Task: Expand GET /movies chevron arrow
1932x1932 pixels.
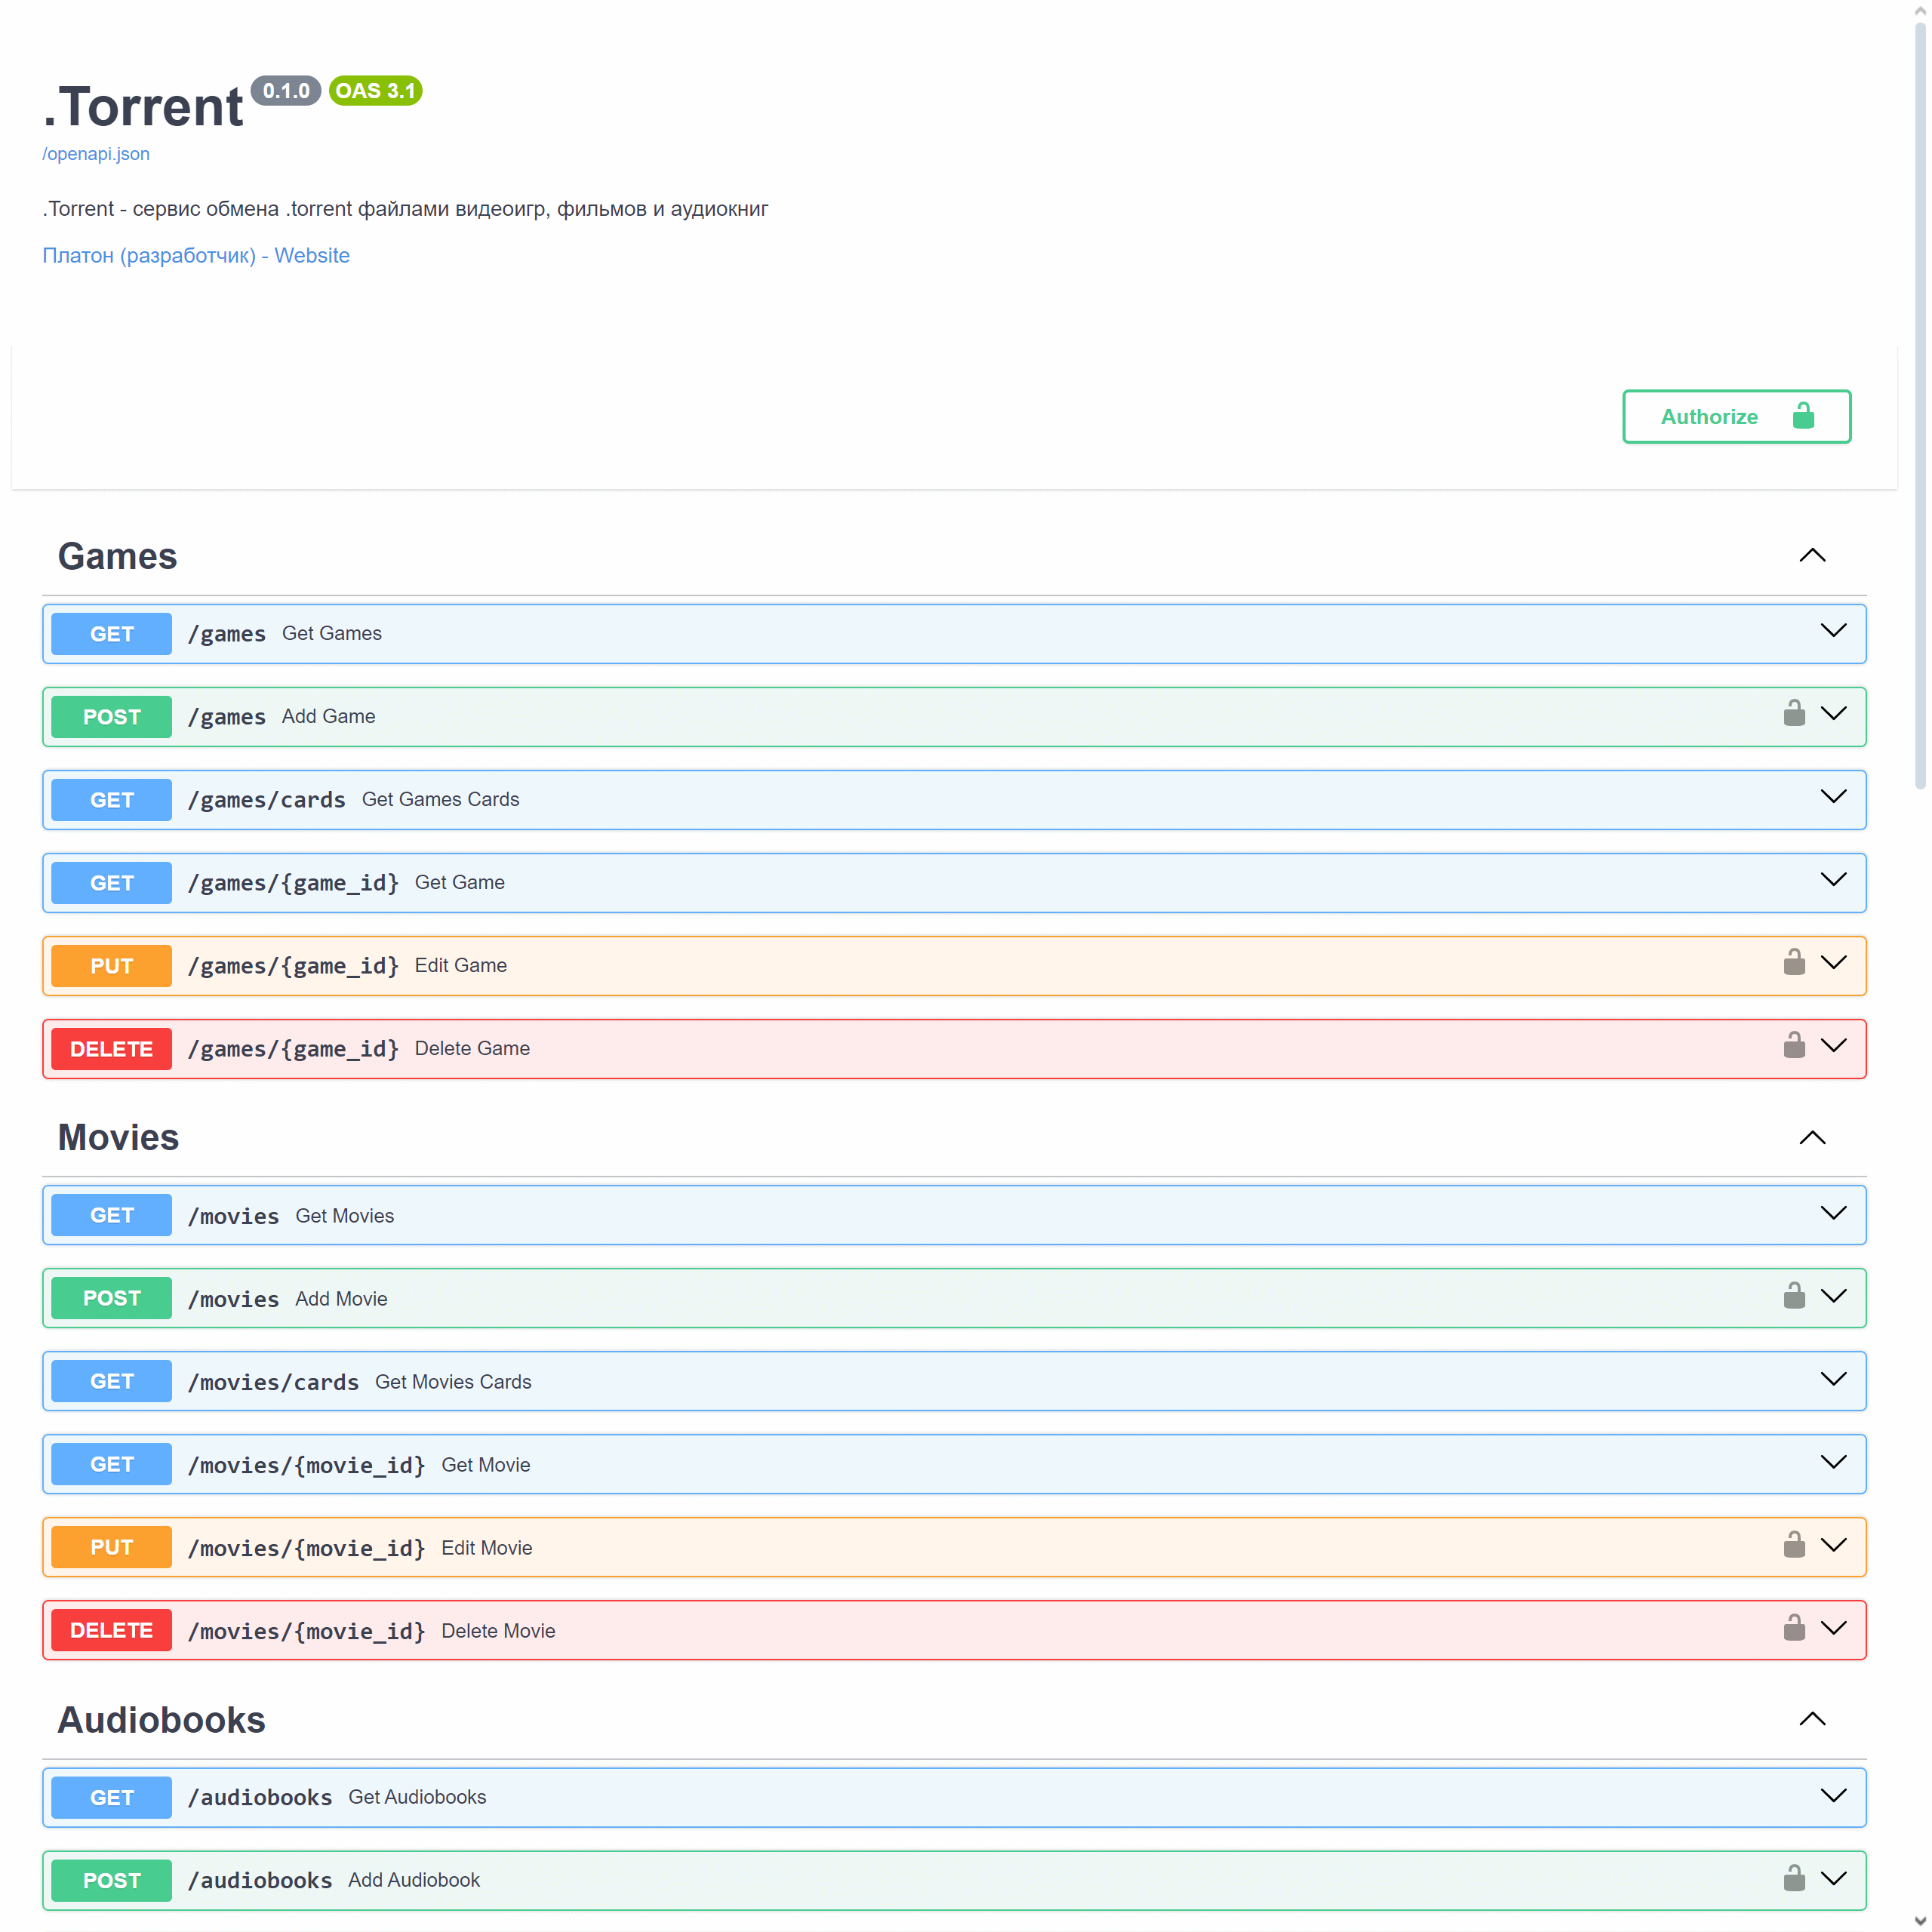Action: [1833, 1213]
